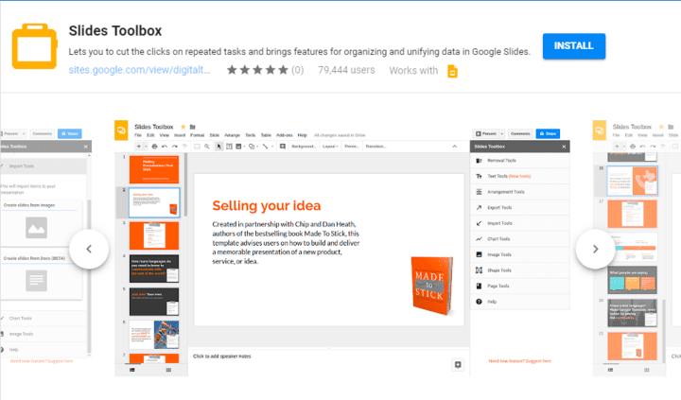681x400 pixels.
Task: Open the sites.google.com/view/digitalt... link
Action: [139, 70]
